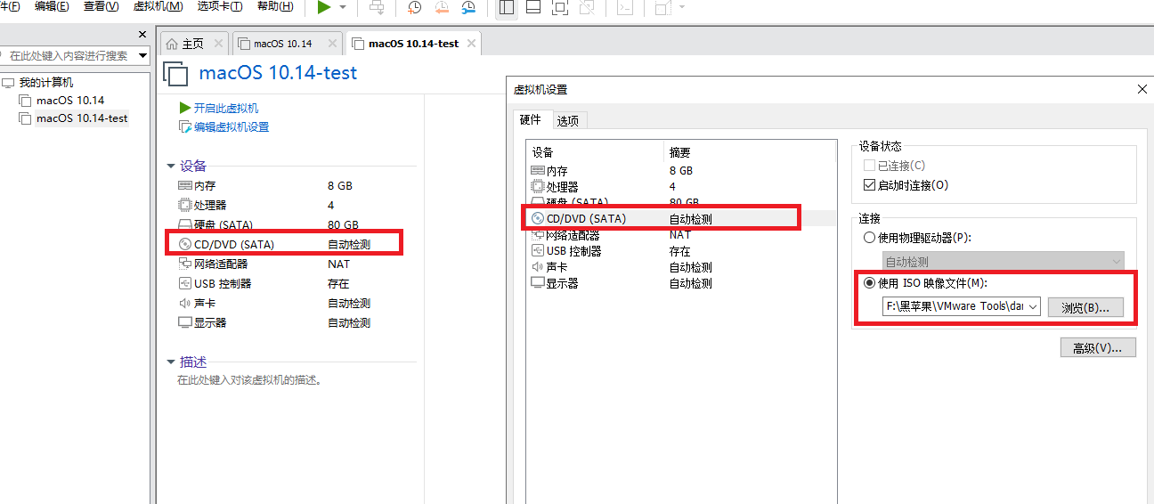Toggle the thumbnail bar view icon
Image resolution: width=1154 pixels, height=504 pixels.
(533, 7)
